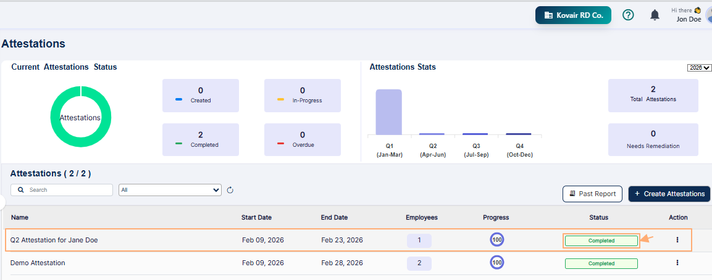This screenshot has width=712, height=280.
Task: Open the All filter dropdown
Action: (170, 190)
